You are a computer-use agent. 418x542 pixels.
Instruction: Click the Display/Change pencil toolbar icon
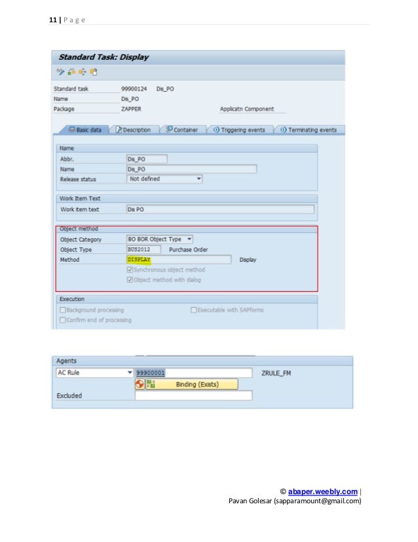point(60,72)
